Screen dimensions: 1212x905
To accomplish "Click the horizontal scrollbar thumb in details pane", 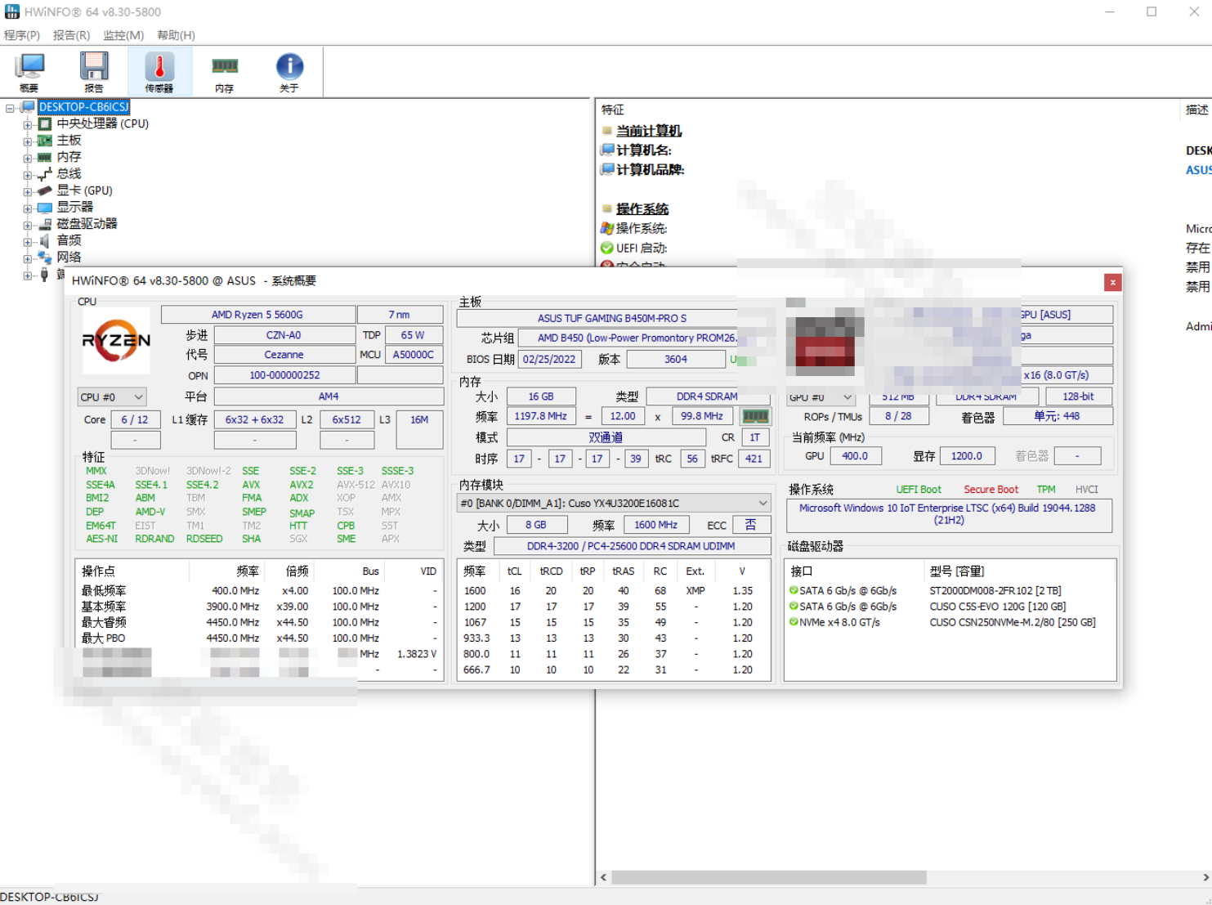I will pyautogui.click(x=769, y=877).
